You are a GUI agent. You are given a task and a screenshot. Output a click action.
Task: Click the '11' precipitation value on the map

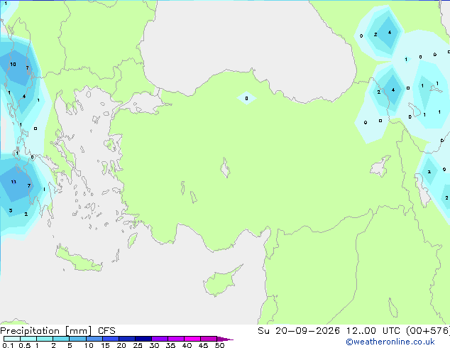[x=13, y=182]
